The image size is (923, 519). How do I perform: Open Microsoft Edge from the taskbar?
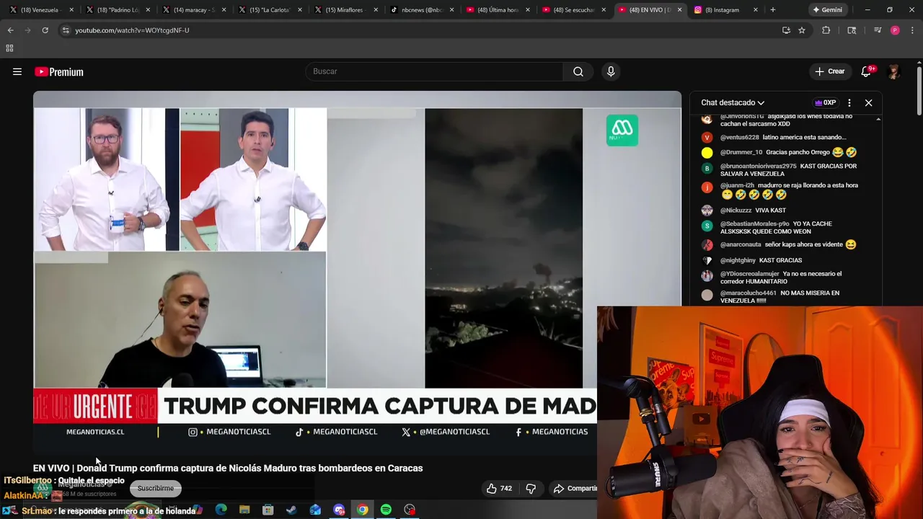221,510
